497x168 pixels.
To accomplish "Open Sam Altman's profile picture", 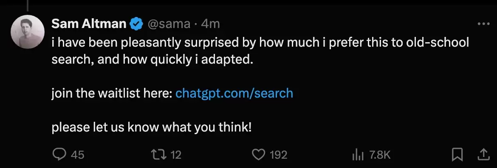I will [28, 32].
